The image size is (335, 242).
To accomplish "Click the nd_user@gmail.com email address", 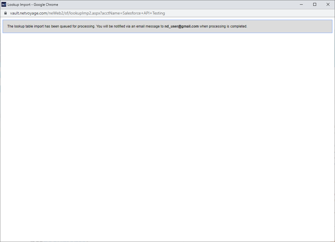I will pos(181,26).
